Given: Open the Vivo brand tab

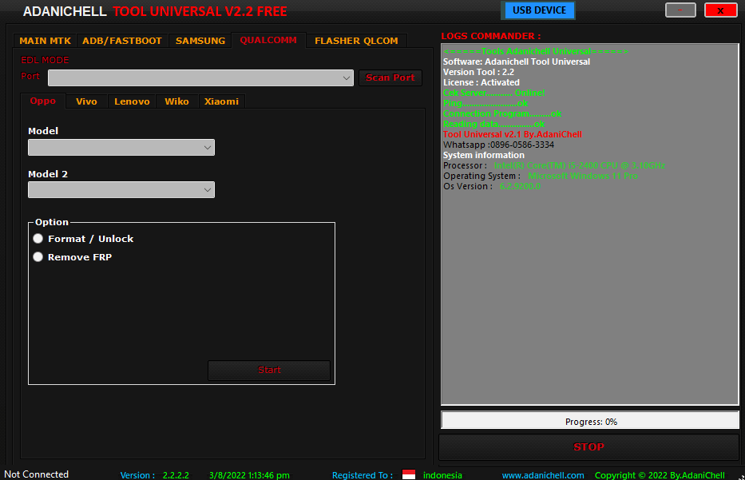Looking at the screenshot, I should click(85, 101).
